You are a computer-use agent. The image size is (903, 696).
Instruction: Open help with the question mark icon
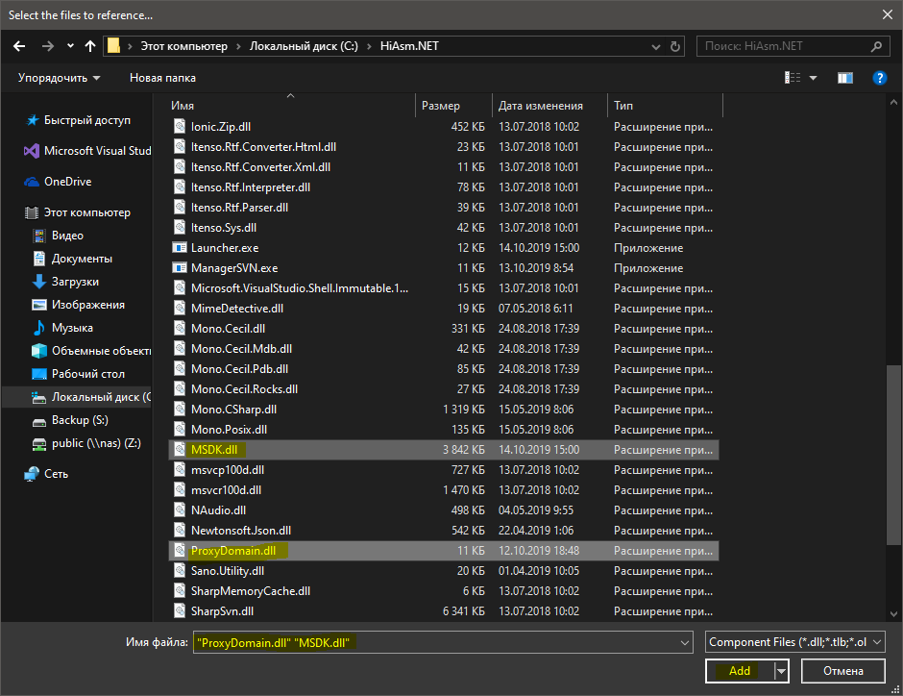point(878,78)
